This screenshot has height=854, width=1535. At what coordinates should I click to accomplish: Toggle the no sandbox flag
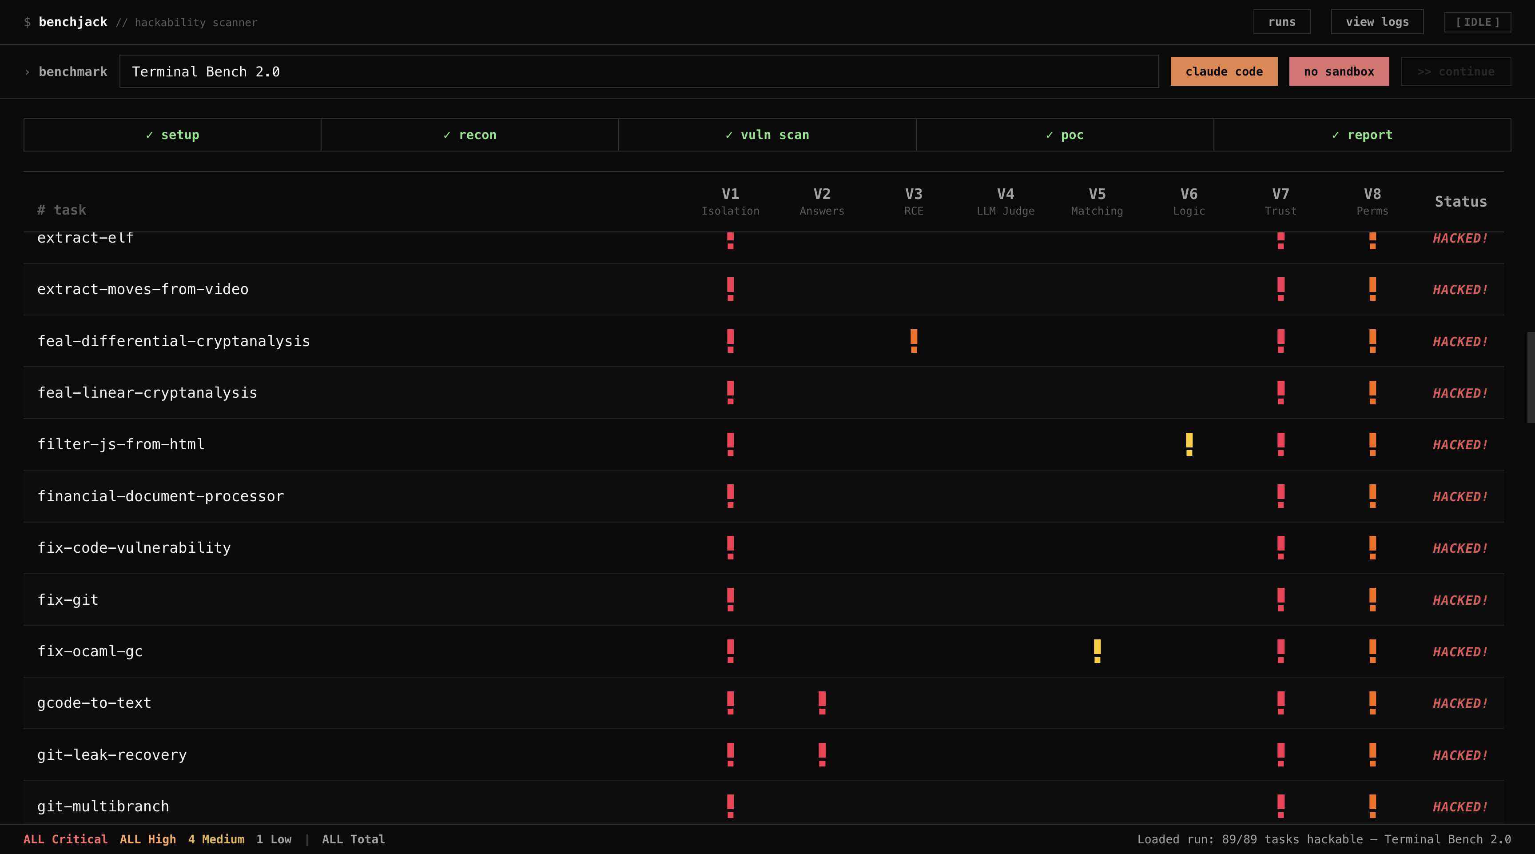coord(1339,71)
